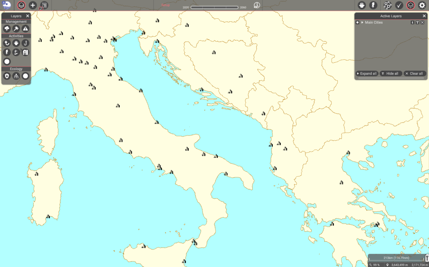Click the Clear all button

tap(415, 74)
